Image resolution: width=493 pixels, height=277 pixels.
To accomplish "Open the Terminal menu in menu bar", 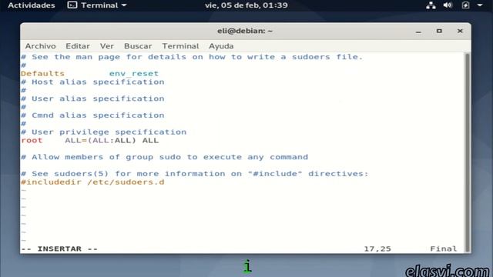I will (x=180, y=46).
